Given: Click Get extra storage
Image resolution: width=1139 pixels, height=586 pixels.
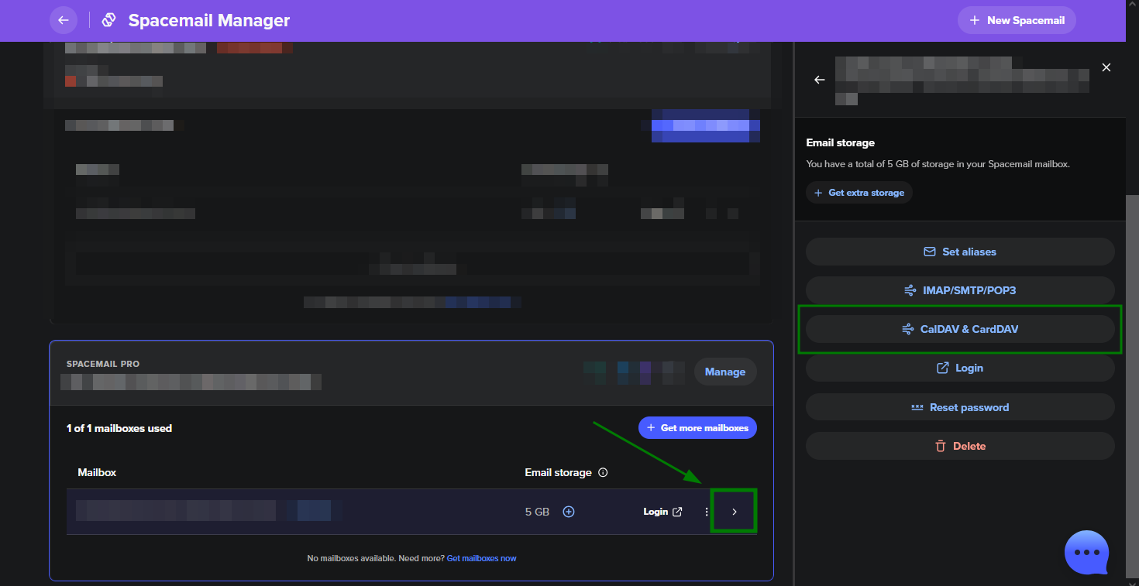Looking at the screenshot, I should (859, 193).
